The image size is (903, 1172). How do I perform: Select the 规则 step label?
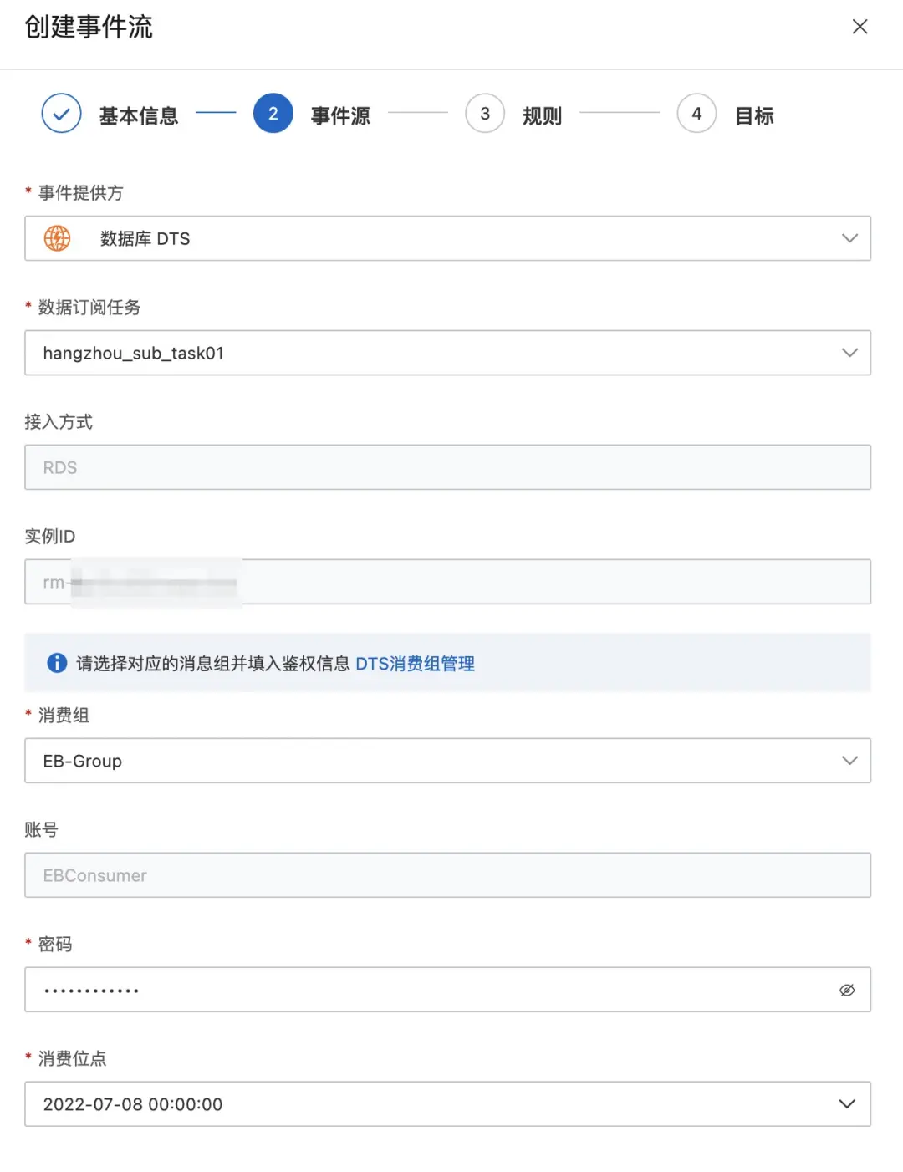(x=542, y=115)
